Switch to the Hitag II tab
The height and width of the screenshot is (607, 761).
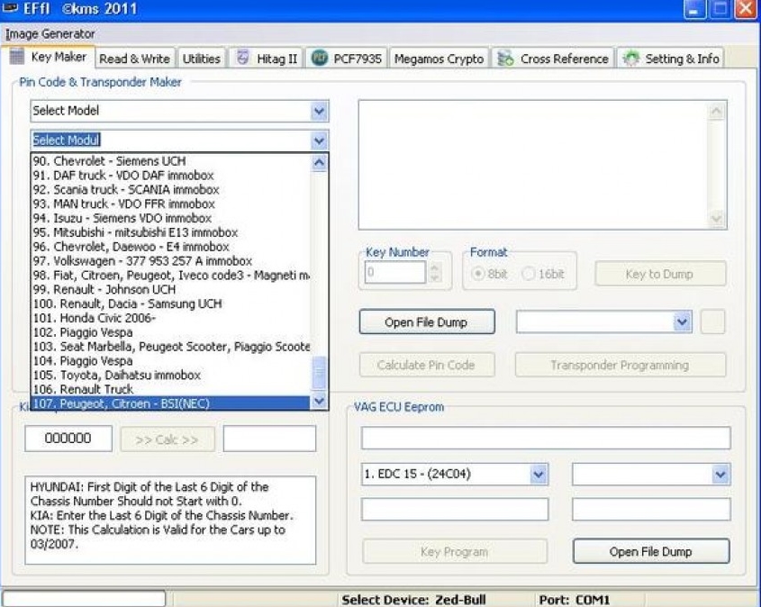click(267, 59)
